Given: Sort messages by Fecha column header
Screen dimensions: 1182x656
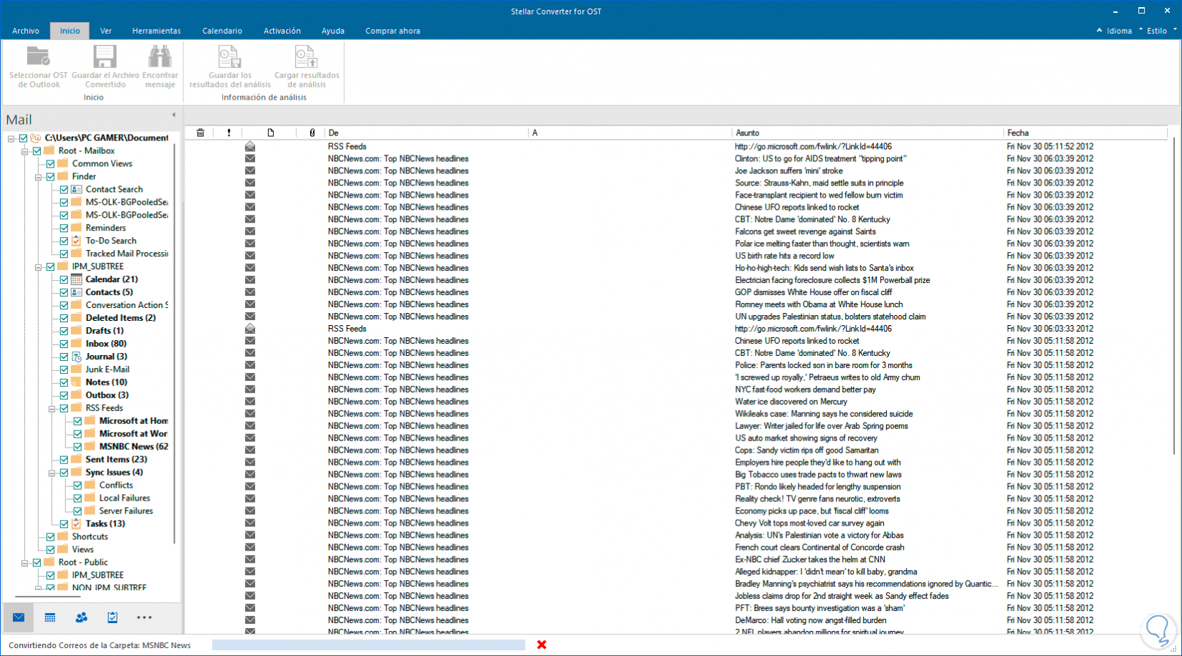Looking at the screenshot, I should [x=1086, y=132].
